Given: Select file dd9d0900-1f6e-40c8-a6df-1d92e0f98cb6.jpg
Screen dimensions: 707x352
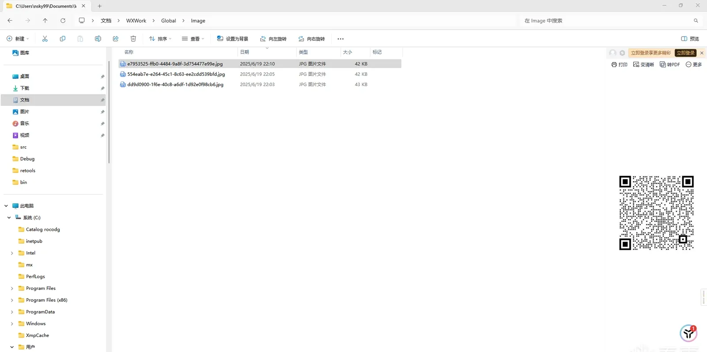Looking at the screenshot, I should (260, 85).
